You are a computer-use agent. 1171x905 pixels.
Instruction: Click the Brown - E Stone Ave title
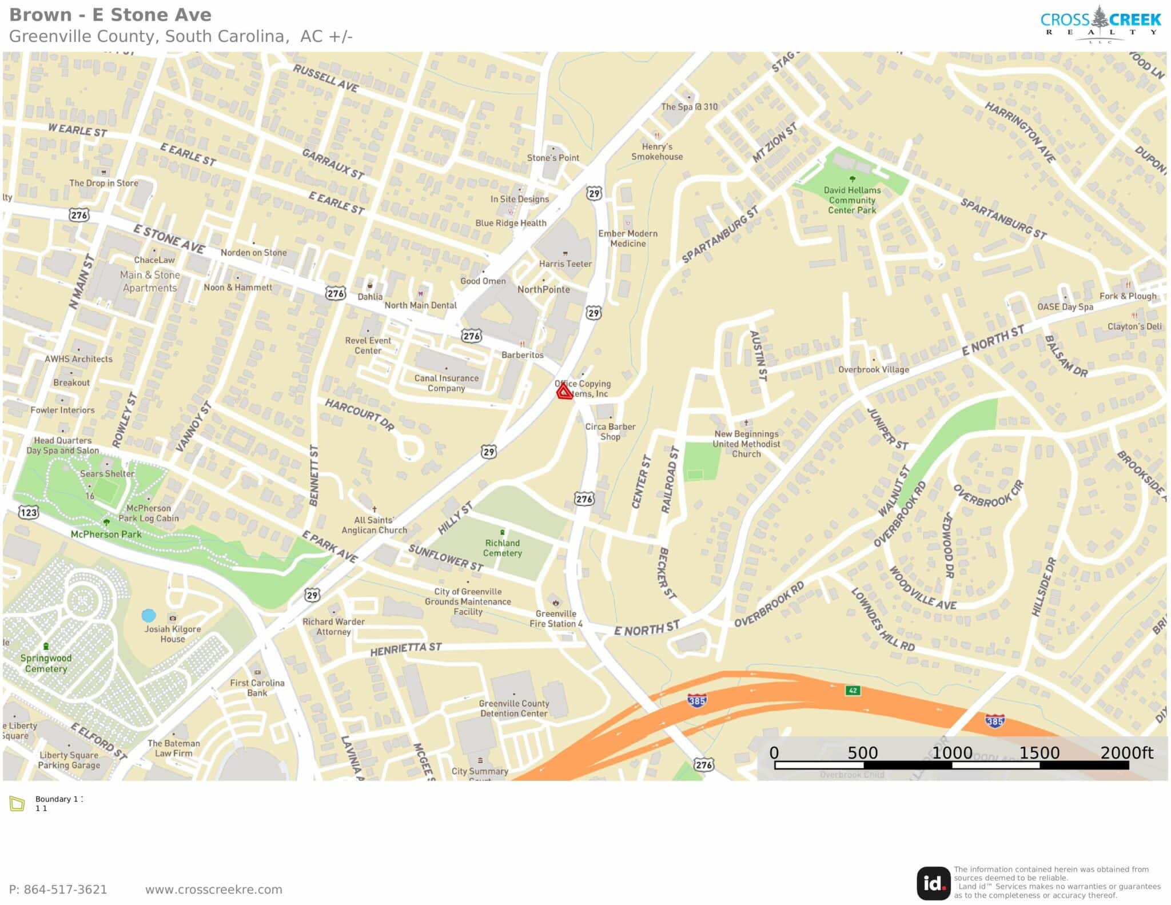110,14
